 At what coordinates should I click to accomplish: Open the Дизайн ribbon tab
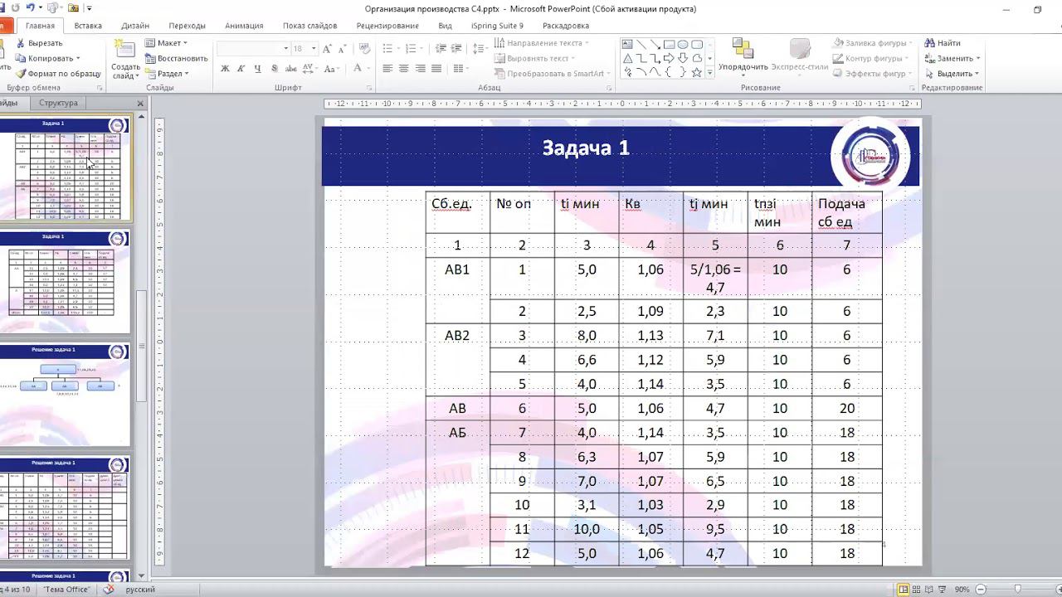(x=135, y=26)
